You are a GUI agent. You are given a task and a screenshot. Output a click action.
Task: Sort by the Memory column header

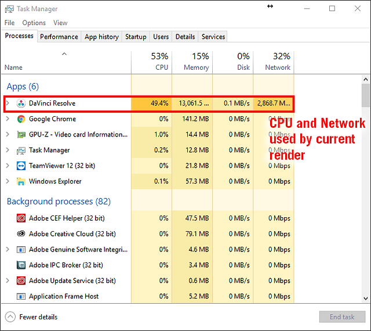(192, 62)
